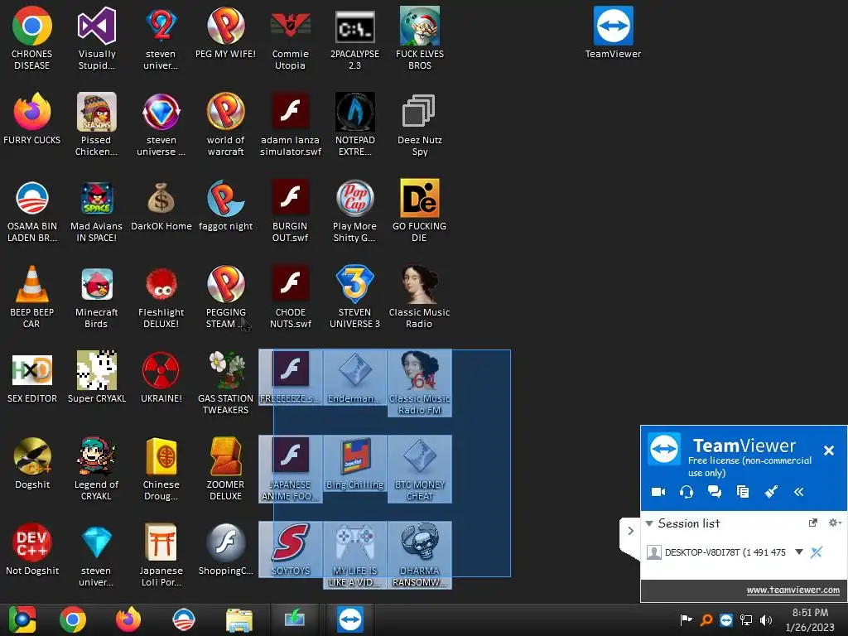Open the green download arrow taskbar icon
Screen dimensions: 848x636
[295, 619]
